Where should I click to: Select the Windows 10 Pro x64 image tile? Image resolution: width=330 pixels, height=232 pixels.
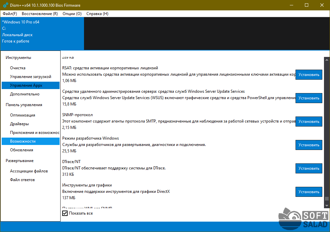pyautogui.click(x=42, y=33)
